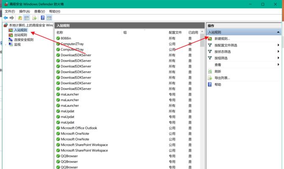Expand the 监视 tree node arrow
The image size is (284, 169).
(6, 44)
